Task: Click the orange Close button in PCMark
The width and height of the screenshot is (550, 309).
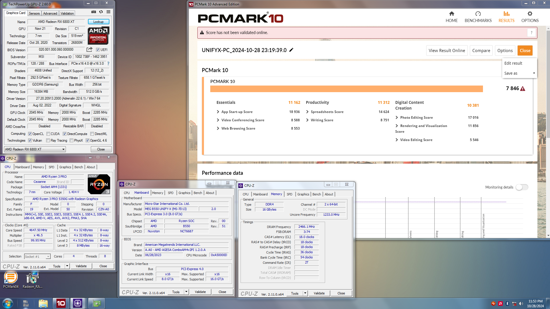Action: pos(525,51)
